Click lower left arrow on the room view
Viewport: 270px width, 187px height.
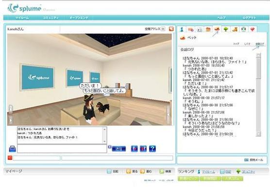click(x=11, y=120)
